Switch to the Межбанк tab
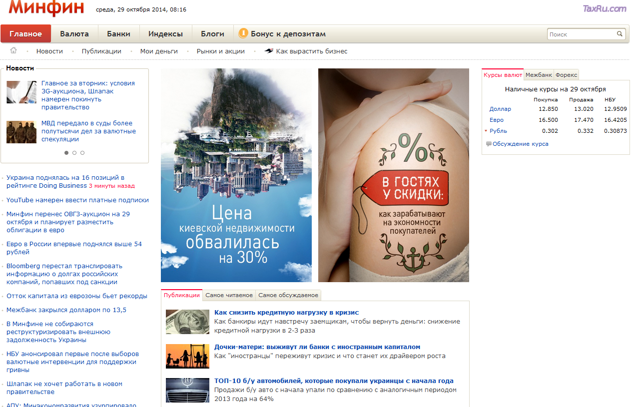The width and height of the screenshot is (633, 407). tap(538, 74)
